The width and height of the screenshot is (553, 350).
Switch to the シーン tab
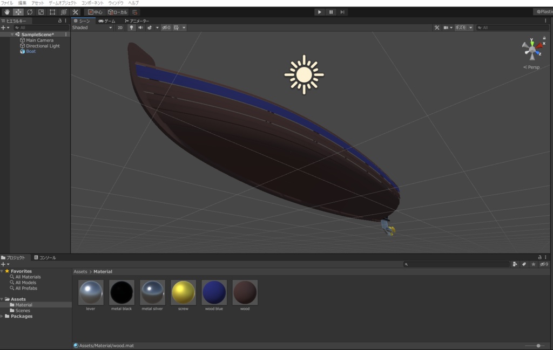(82, 21)
